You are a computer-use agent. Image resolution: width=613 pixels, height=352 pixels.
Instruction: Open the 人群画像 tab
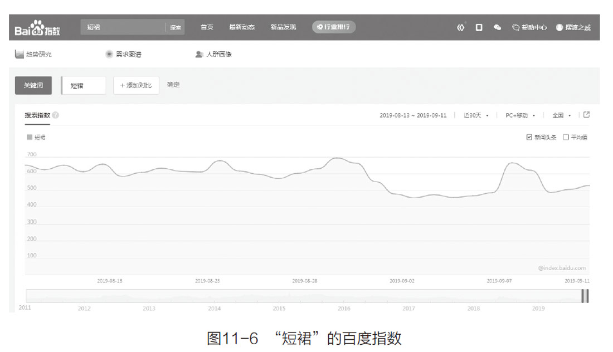coord(213,55)
